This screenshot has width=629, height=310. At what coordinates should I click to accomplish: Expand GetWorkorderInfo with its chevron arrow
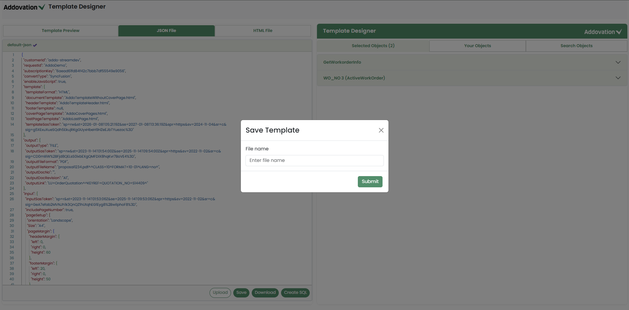pos(618,62)
